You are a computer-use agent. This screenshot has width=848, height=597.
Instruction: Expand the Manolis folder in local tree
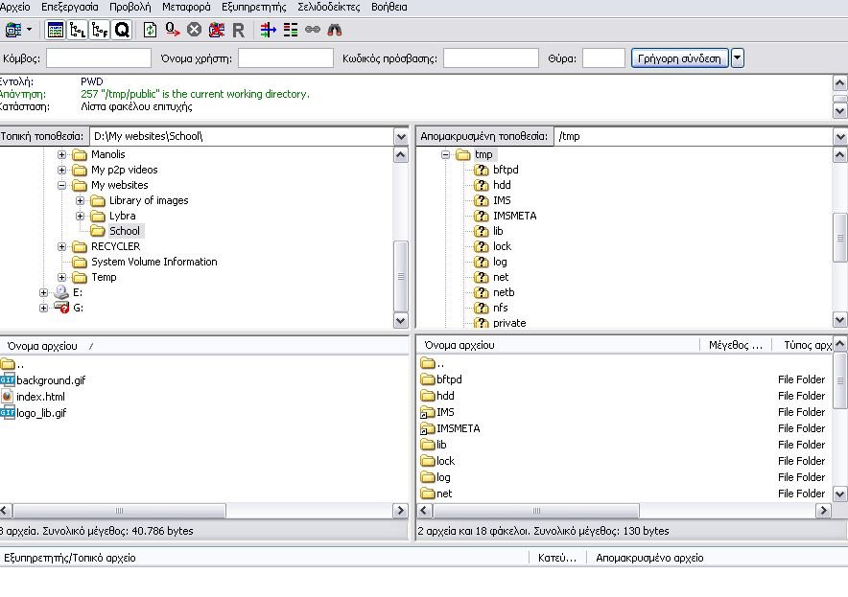(61, 154)
